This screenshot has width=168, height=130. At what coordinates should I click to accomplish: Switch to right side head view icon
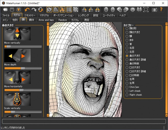coord(126,10)
